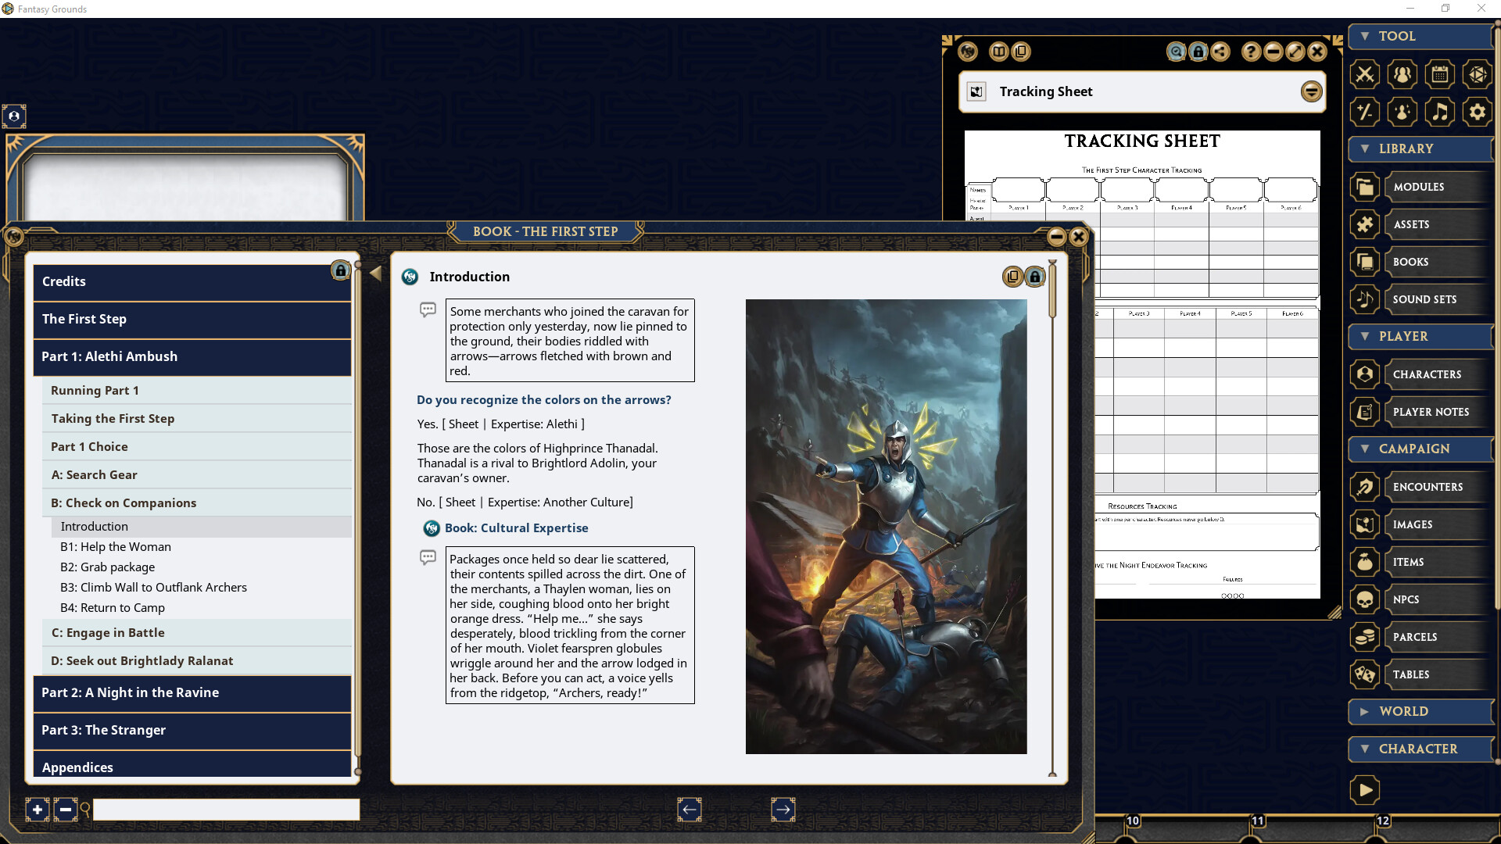Open Player Notes
The width and height of the screenshot is (1501, 844).
[x=1429, y=412]
